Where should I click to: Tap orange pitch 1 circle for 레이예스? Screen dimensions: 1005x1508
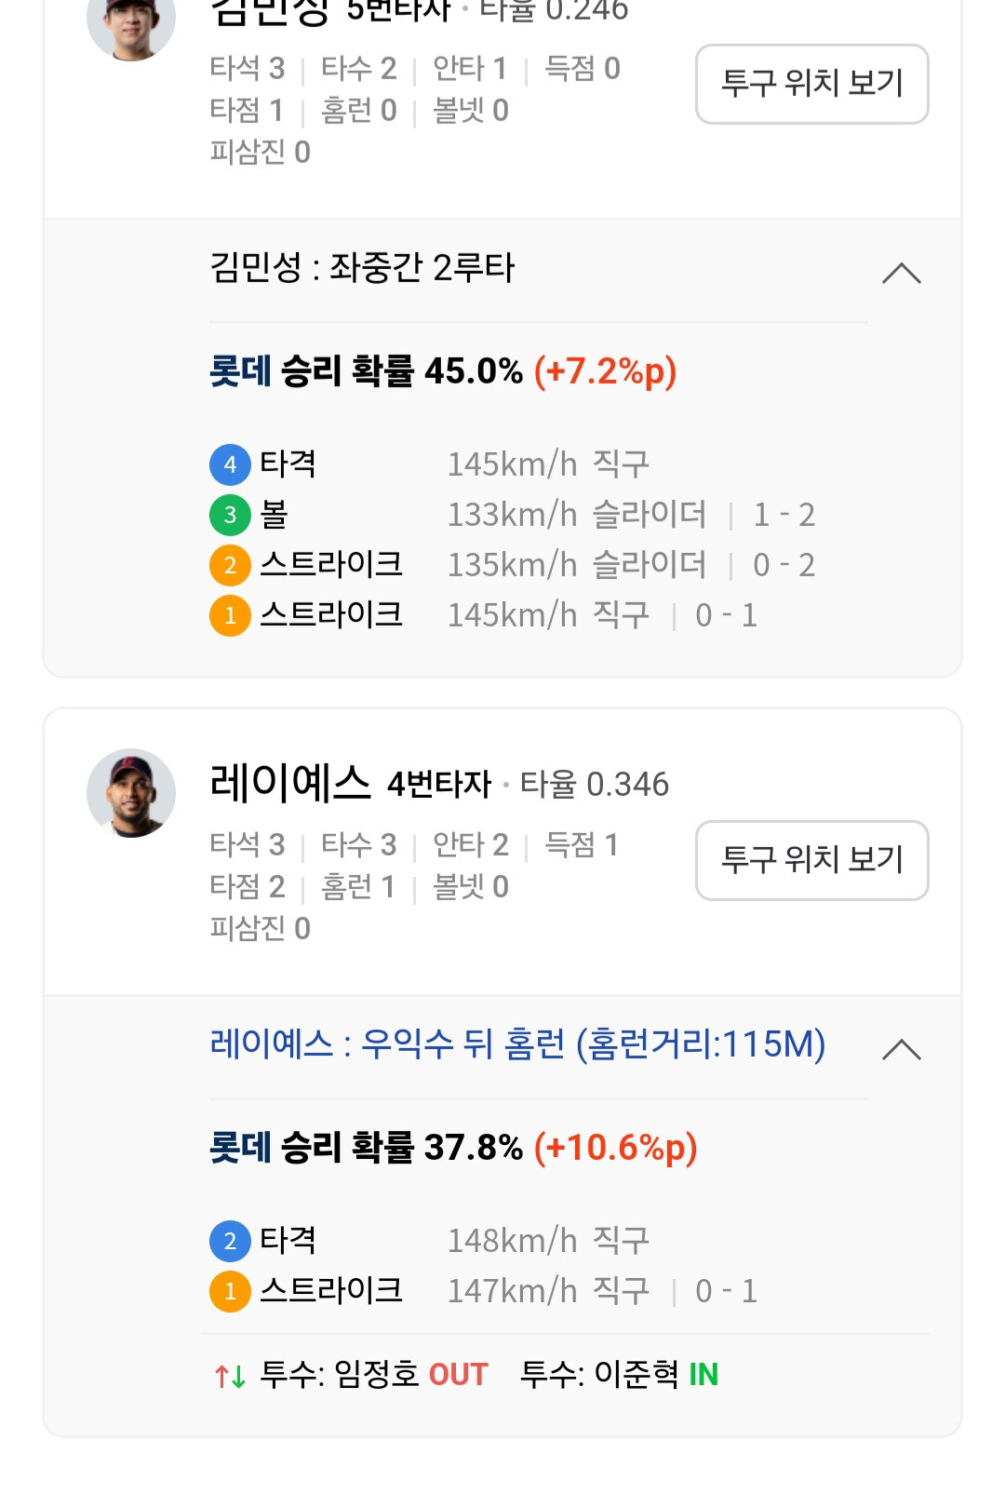click(230, 1291)
